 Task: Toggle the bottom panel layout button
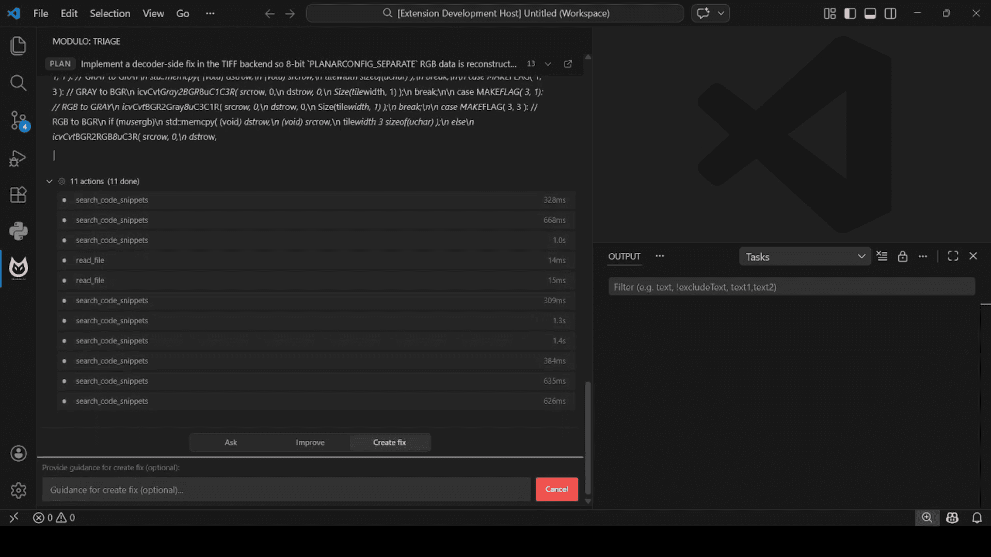pos(870,13)
